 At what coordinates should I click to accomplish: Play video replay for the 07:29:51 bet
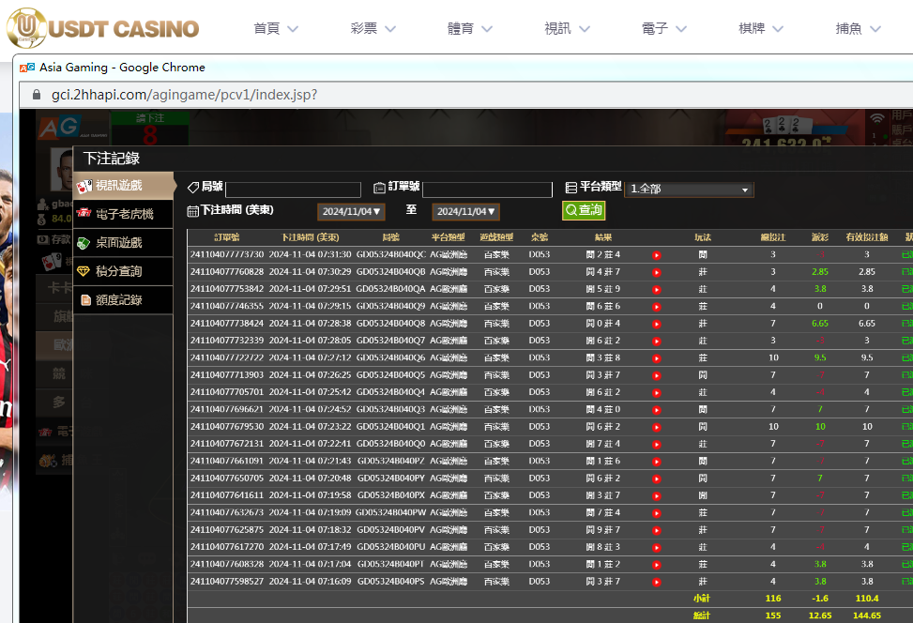(x=657, y=289)
